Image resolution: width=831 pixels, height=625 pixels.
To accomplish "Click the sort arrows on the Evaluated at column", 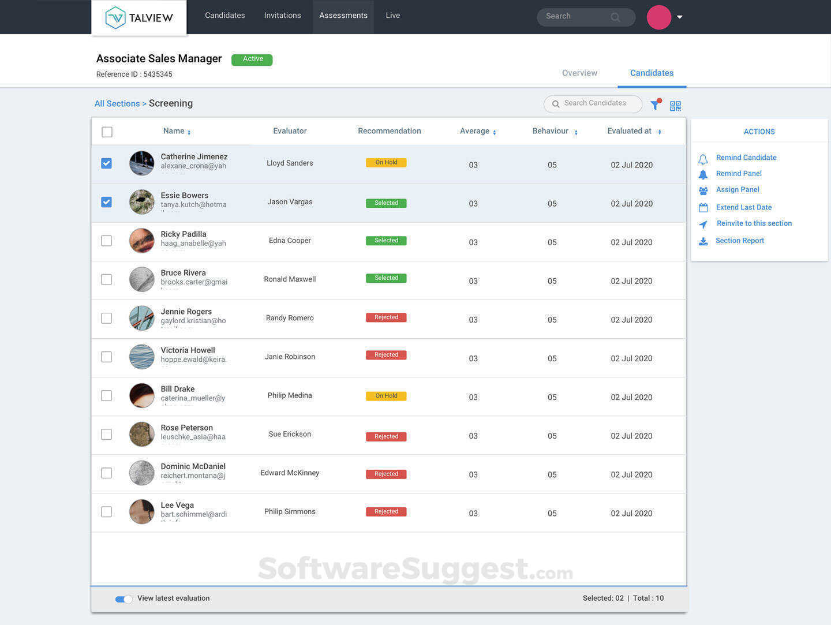I will pyautogui.click(x=659, y=132).
